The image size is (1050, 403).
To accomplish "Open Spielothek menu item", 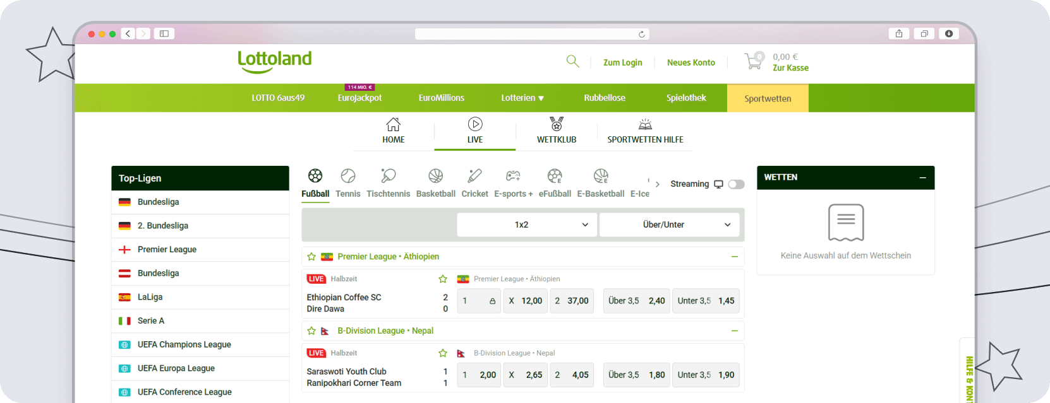I will click(x=686, y=98).
